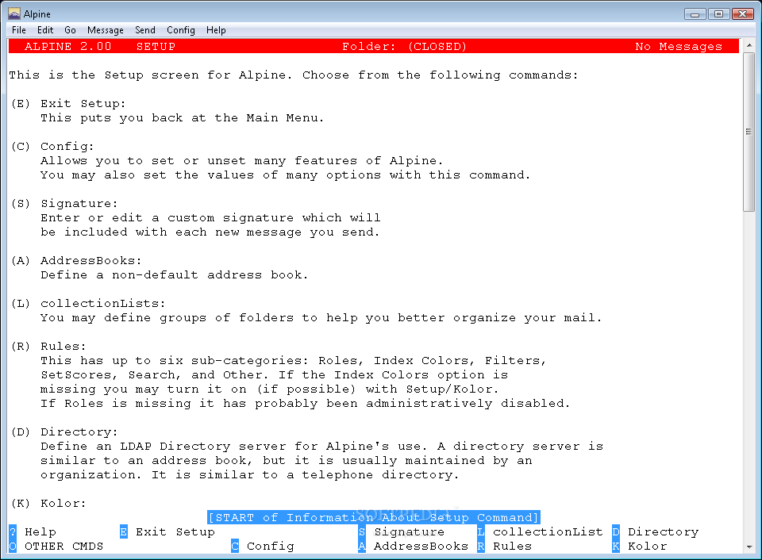This screenshot has height=560, width=762.
Task: Click the scrollbar up arrow
Action: coord(749,45)
